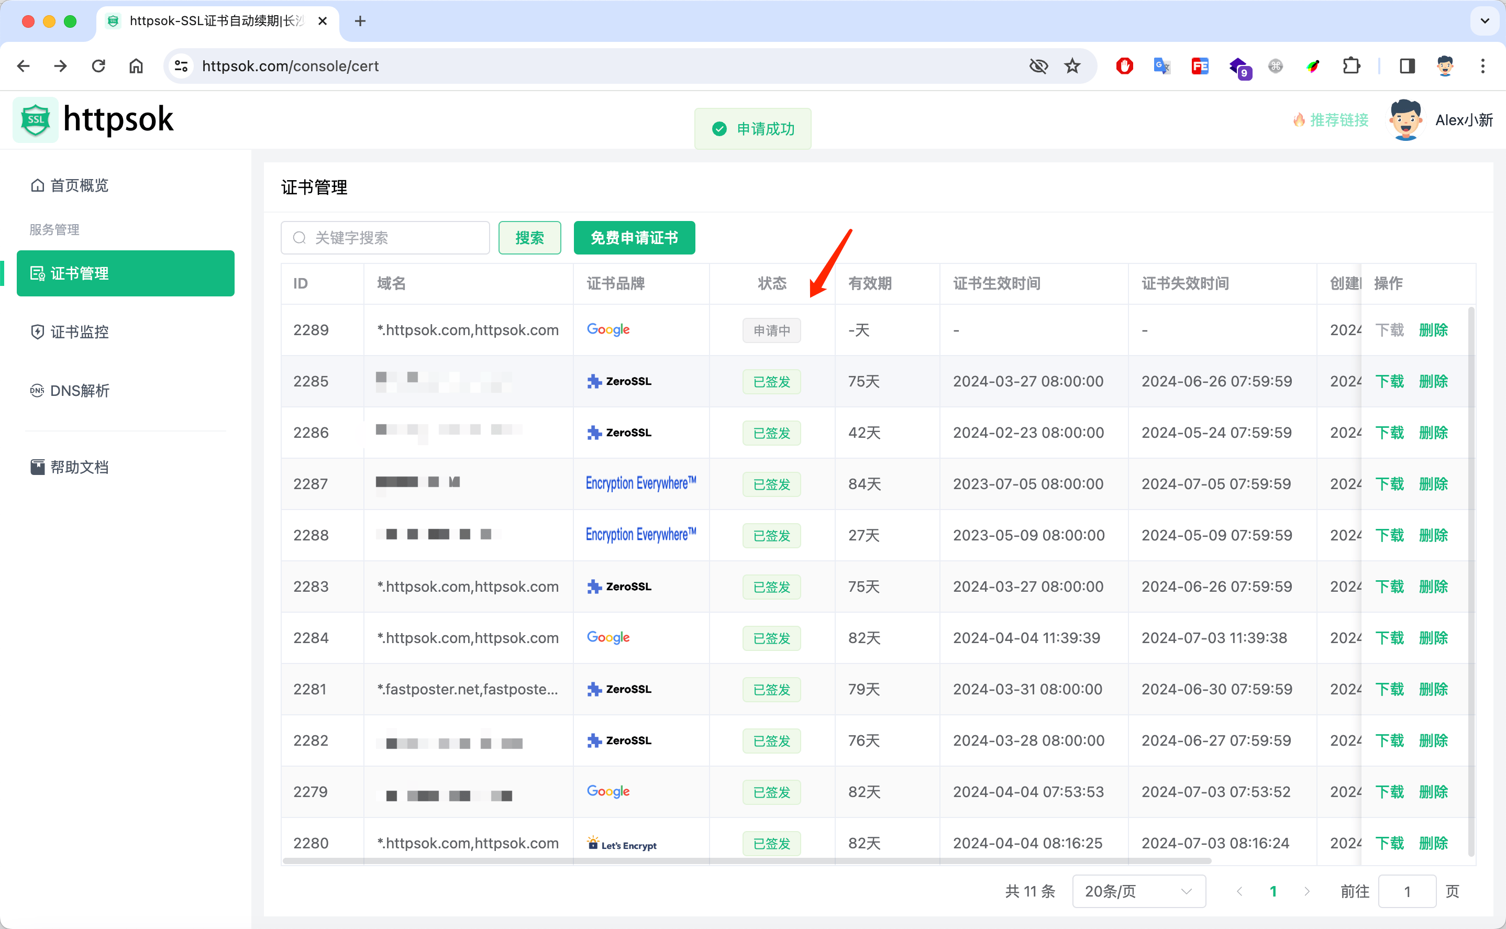View site information icon in address bar

pyautogui.click(x=181, y=66)
